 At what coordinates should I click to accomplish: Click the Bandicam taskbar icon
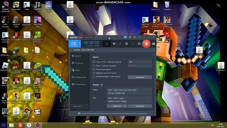[x=38, y=125]
